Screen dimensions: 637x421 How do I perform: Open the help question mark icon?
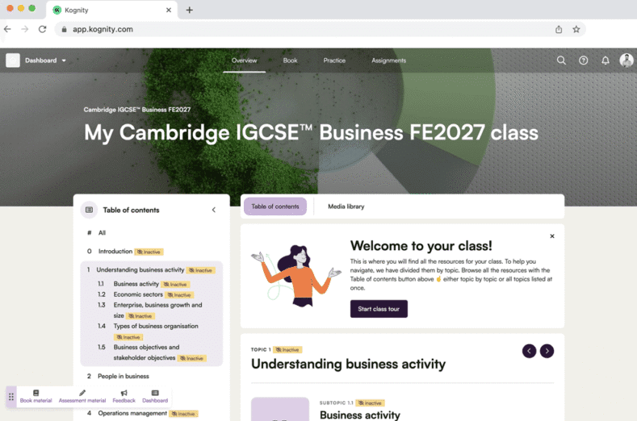(584, 60)
